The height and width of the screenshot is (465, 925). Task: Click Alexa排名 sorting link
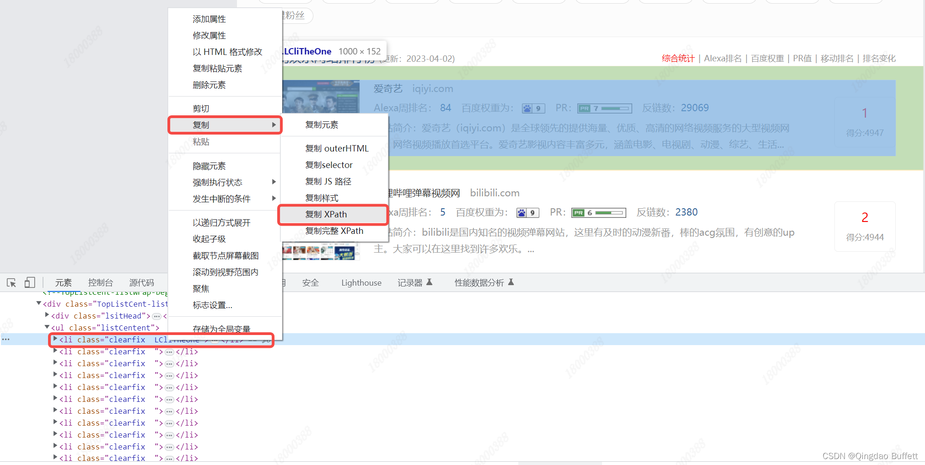(x=723, y=59)
